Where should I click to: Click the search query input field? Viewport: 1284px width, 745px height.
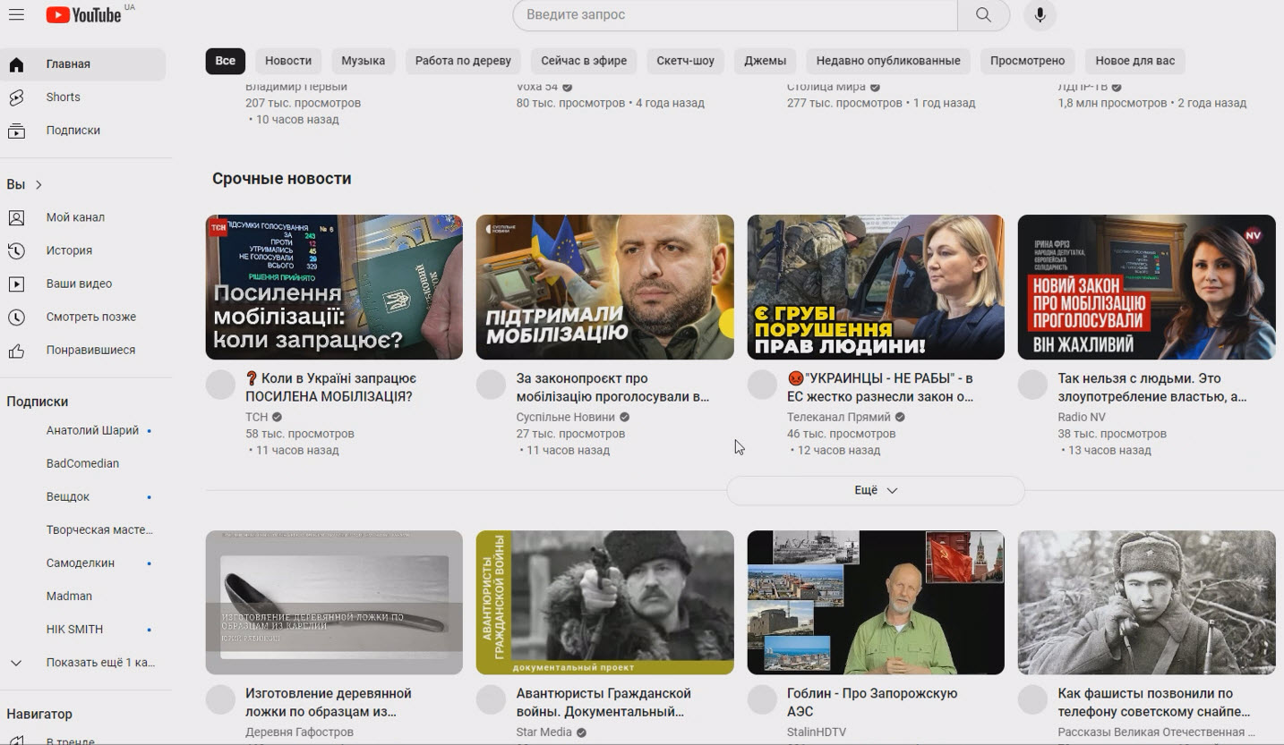coord(735,14)
